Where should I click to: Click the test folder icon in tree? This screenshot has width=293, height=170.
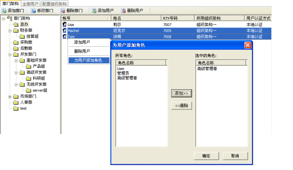coord(16,108)
